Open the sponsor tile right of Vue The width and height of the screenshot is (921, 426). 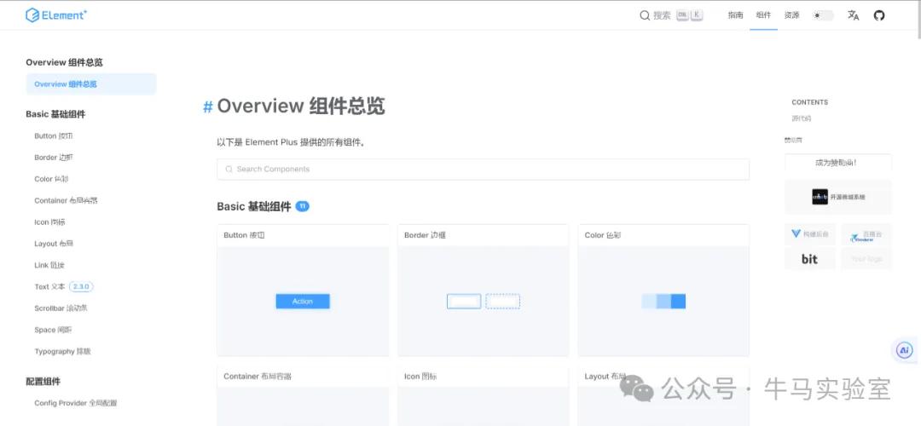coord(866,234)
